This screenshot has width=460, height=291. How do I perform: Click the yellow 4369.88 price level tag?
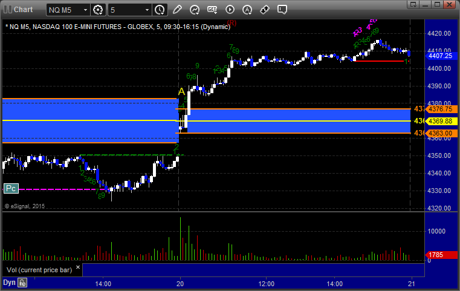click(441, 121)
